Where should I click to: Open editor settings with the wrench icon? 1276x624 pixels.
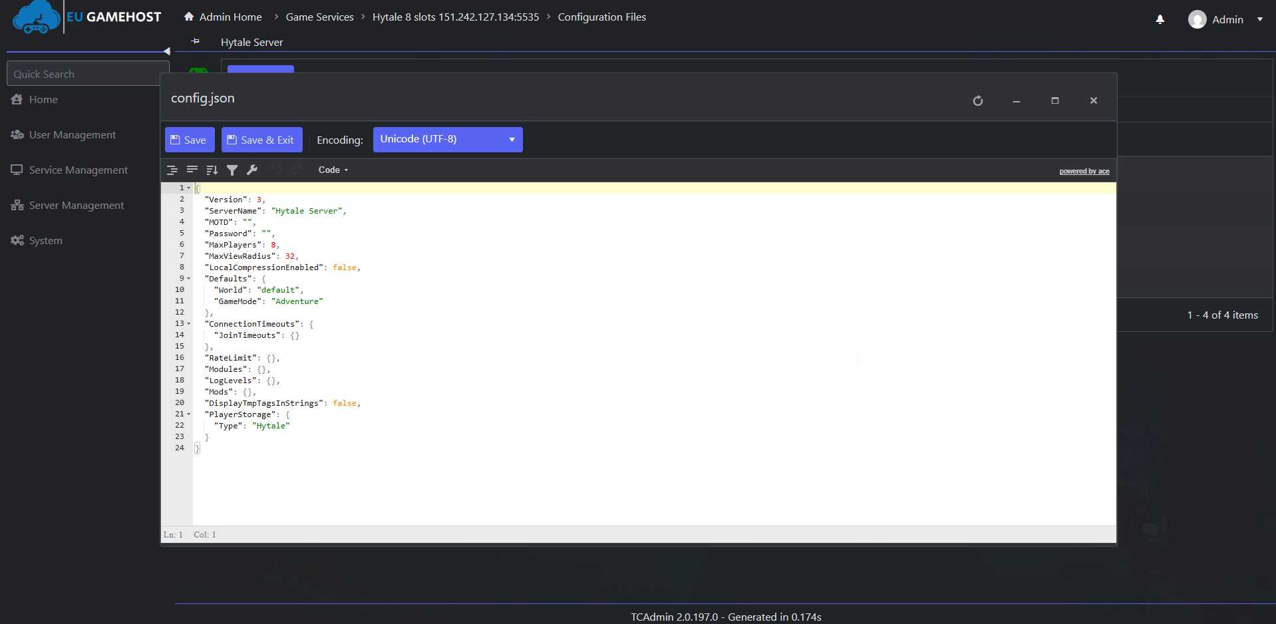tap(252, 170)
